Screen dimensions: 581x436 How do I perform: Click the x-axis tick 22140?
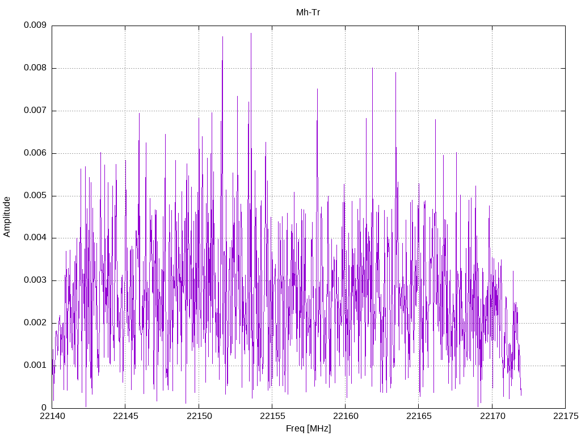point(52,416)
